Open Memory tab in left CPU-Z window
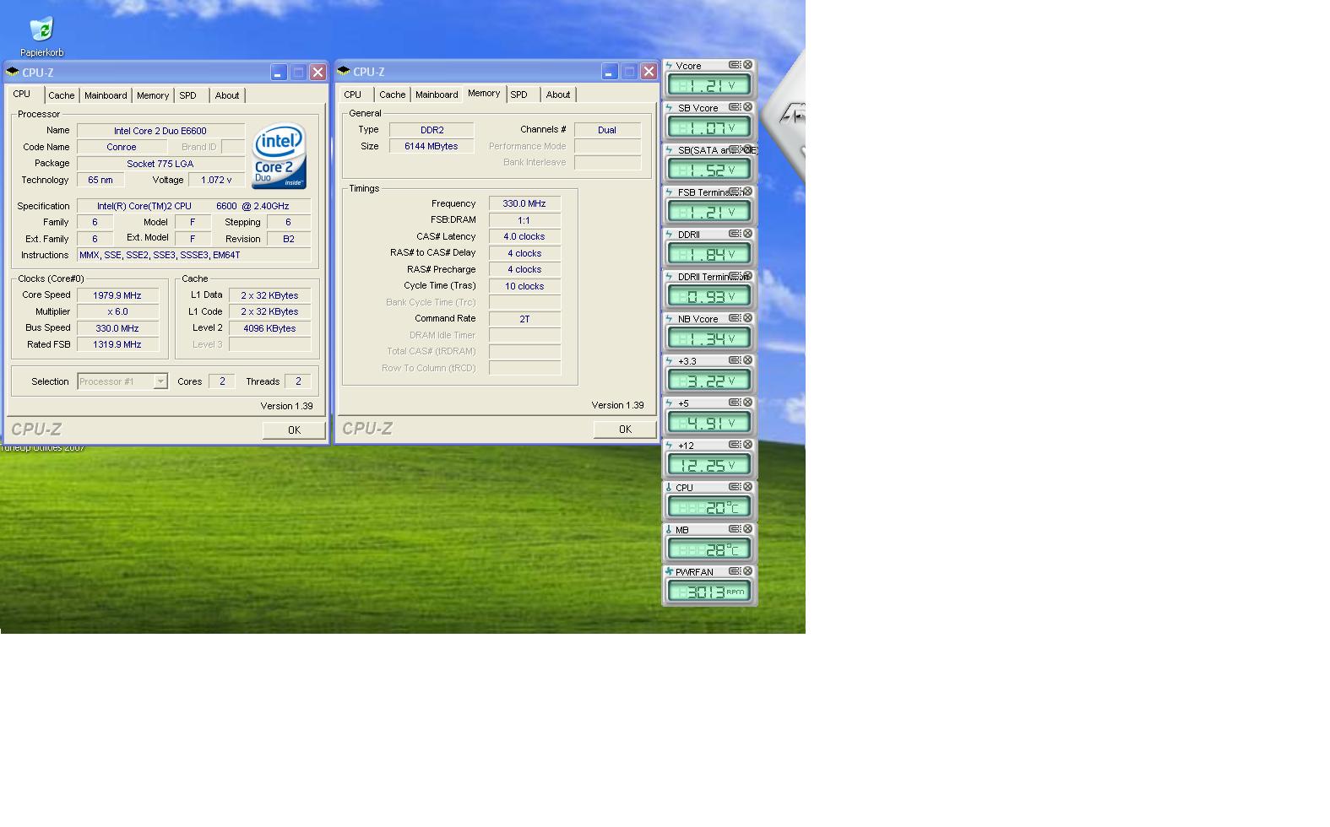Image resolution: width=1330 pixels, height=827 pixels. click(153, 95)
